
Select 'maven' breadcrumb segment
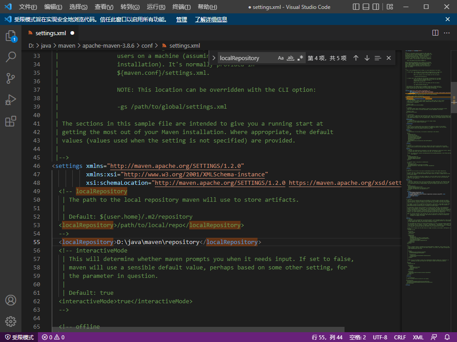tap(66, 46)
